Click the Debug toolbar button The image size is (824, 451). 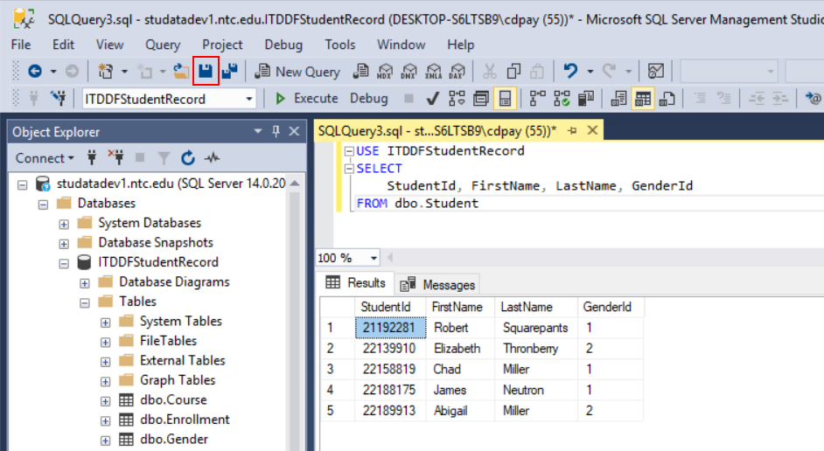point(368,98)
